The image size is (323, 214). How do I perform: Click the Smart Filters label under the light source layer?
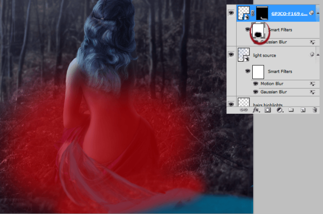280,72
